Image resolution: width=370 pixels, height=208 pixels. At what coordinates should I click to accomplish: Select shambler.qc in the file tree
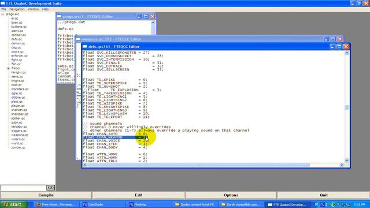tap(20, 114)
